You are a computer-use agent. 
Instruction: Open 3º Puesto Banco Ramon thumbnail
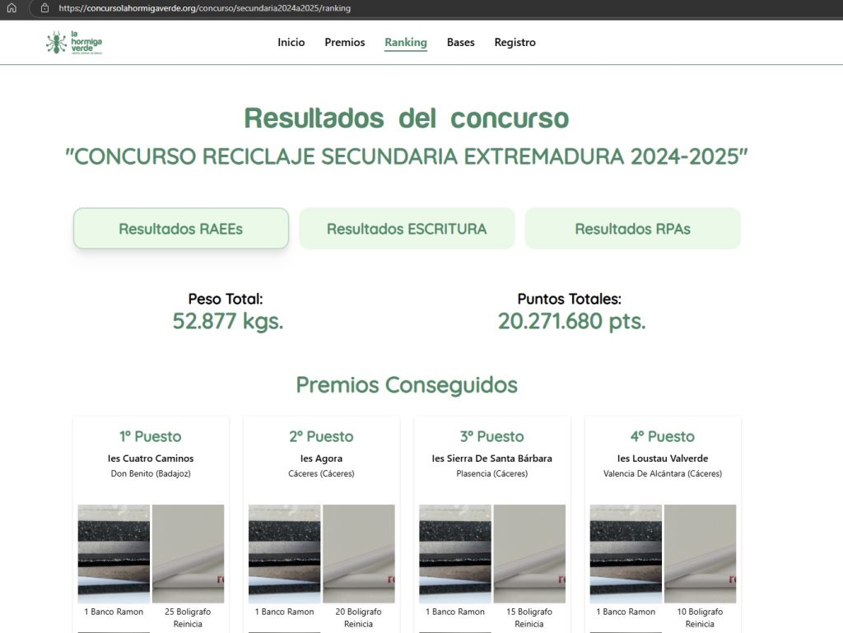tap(455, 553)
